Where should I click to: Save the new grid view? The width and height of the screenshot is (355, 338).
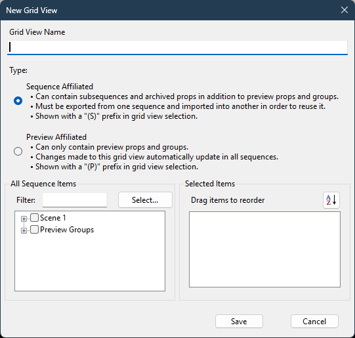click(239, 321)
